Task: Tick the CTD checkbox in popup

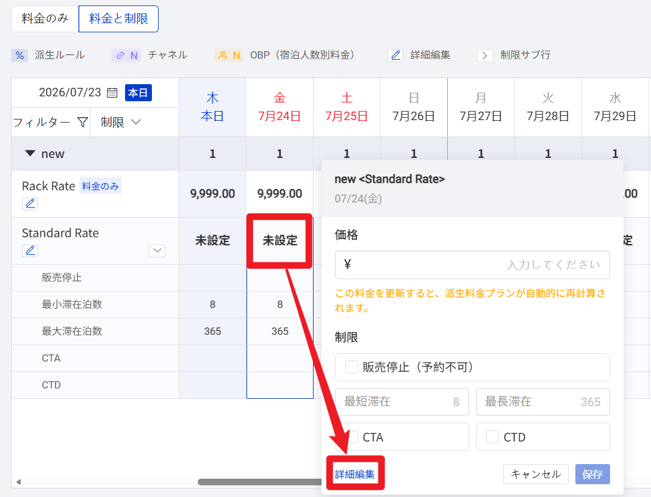Action: coord(492,437)
